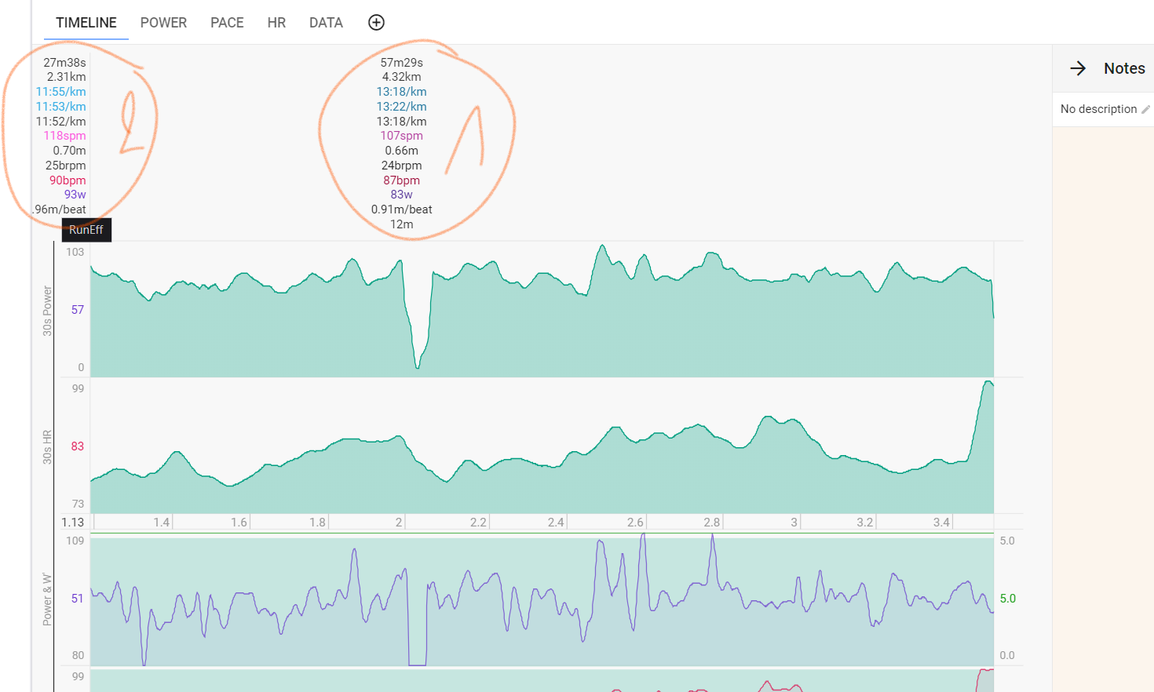Click the plus icon to add a tab
The image size is (1154, 692).
tap(376, 23)
